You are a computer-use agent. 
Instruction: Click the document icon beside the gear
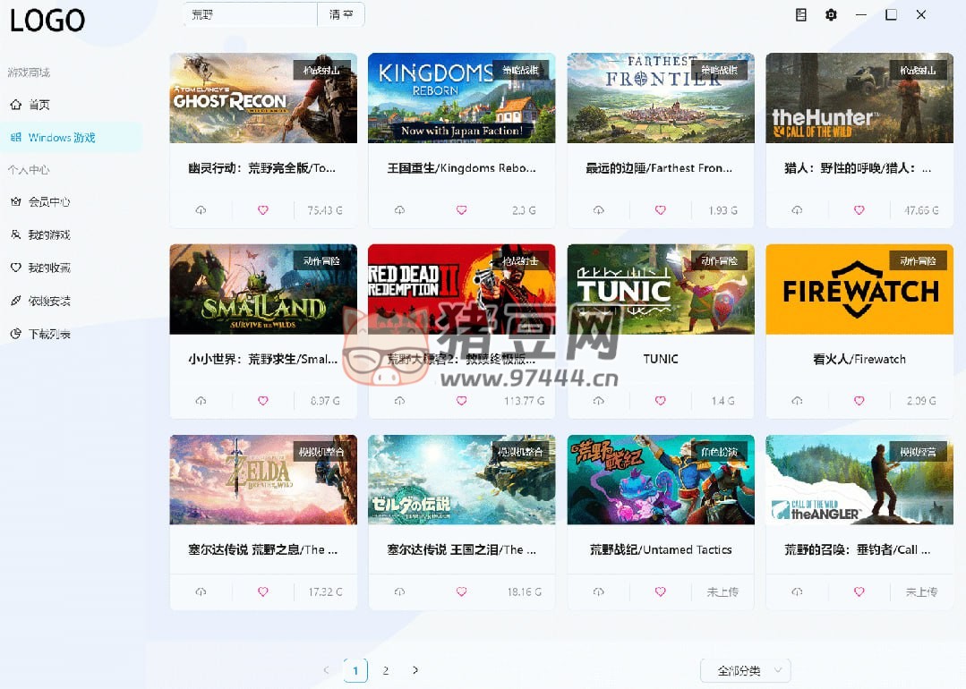(801, 15)
